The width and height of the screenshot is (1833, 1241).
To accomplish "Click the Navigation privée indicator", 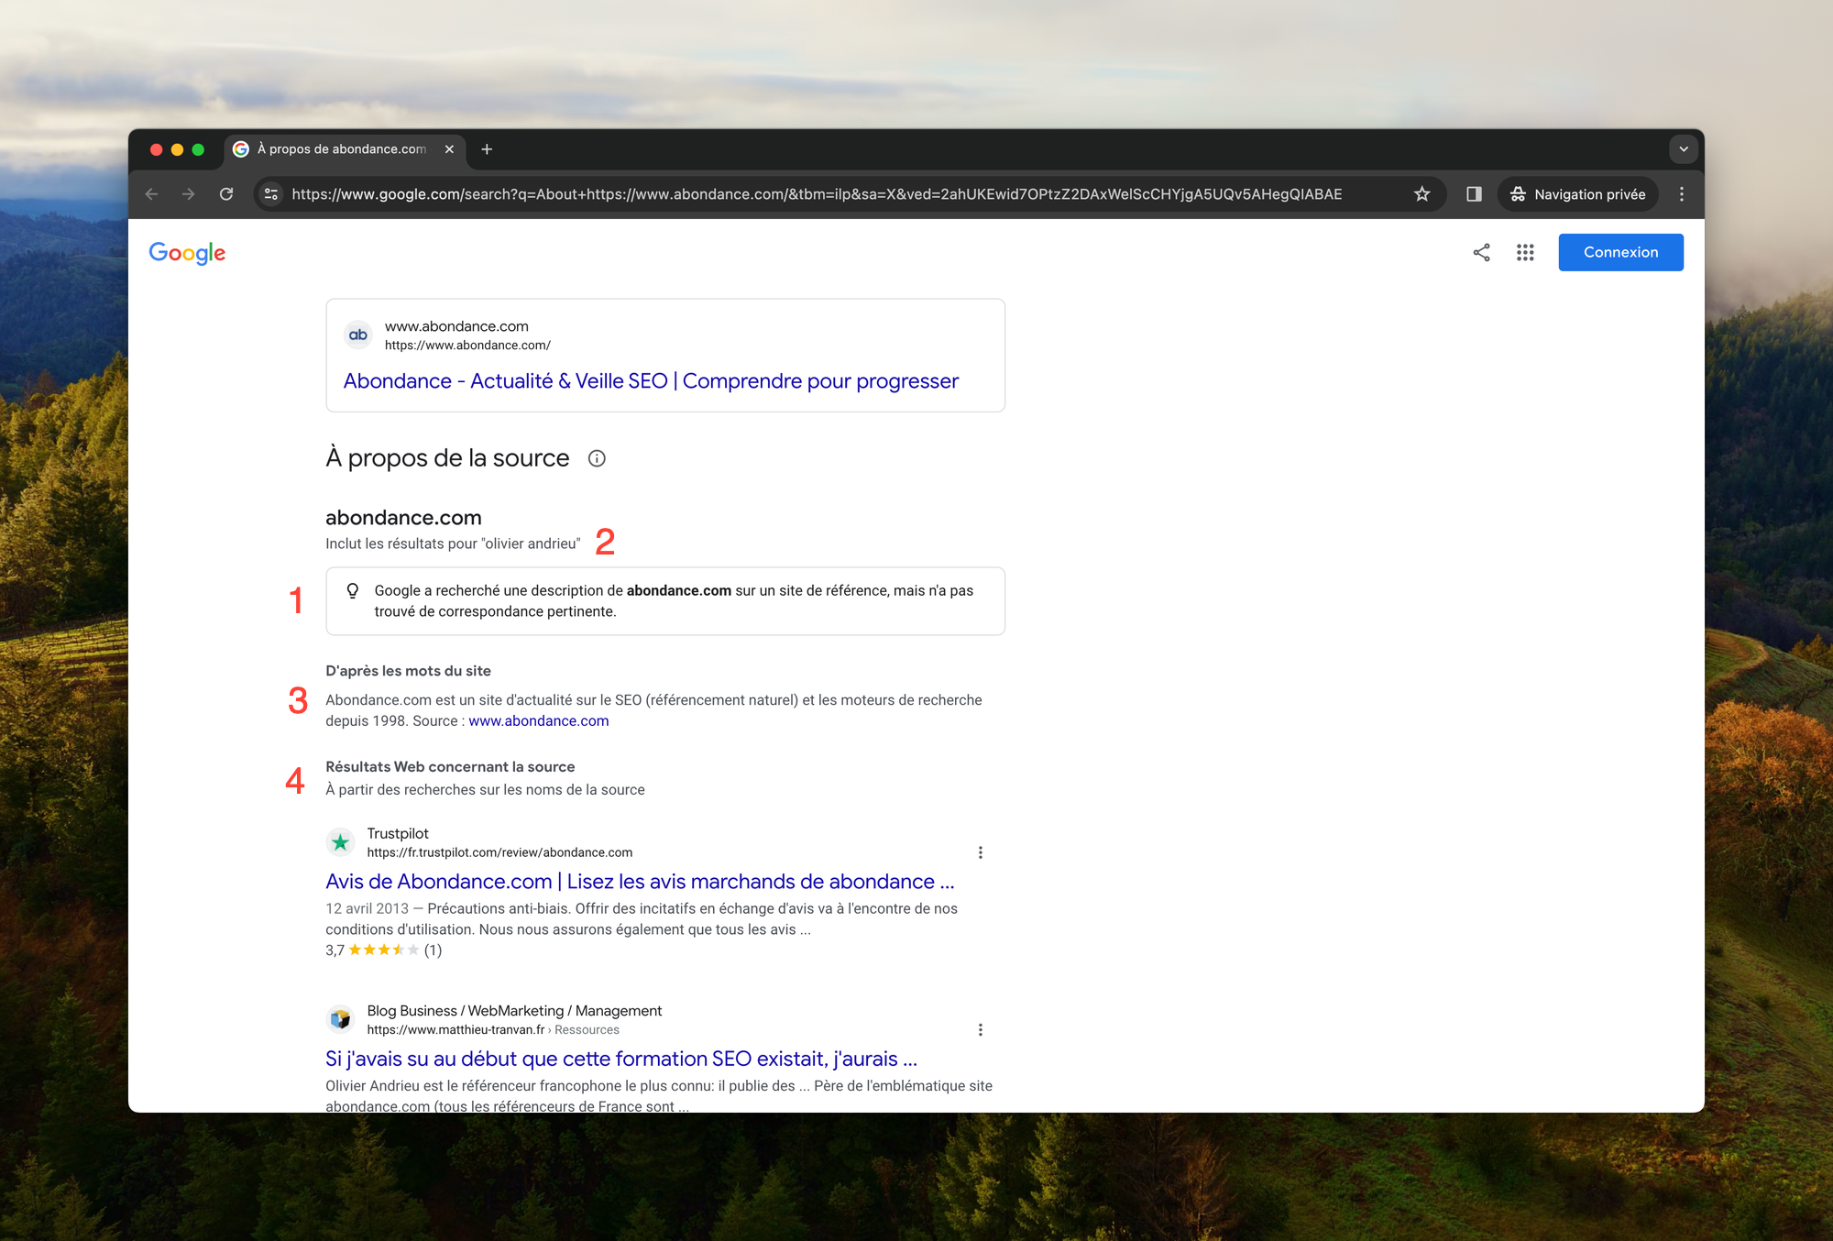I will pyautogui.click(x=1577, y=194).
